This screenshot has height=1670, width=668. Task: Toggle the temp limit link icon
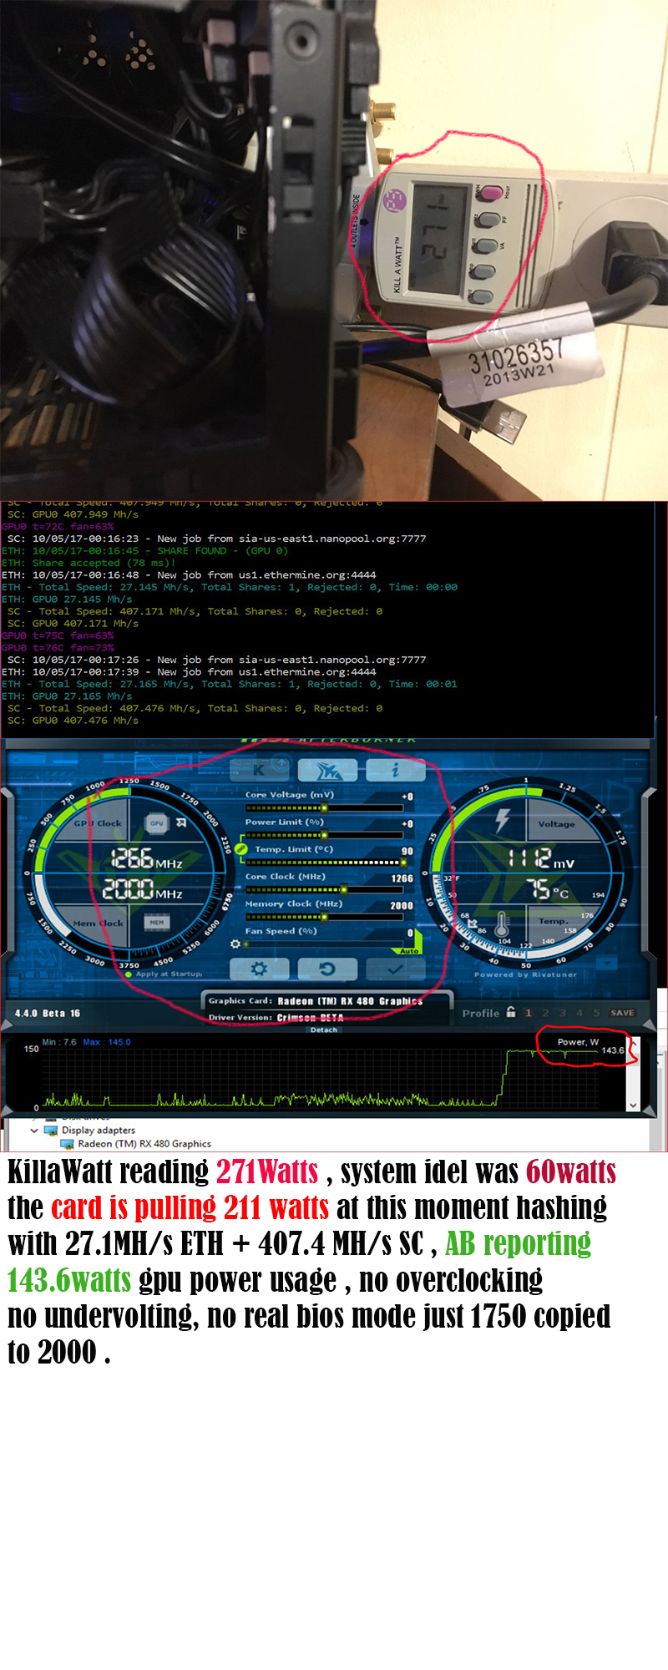coord(241,849)
